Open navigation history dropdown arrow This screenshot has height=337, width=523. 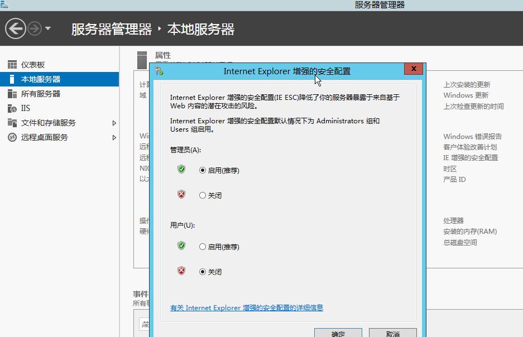tap(47, 28)
